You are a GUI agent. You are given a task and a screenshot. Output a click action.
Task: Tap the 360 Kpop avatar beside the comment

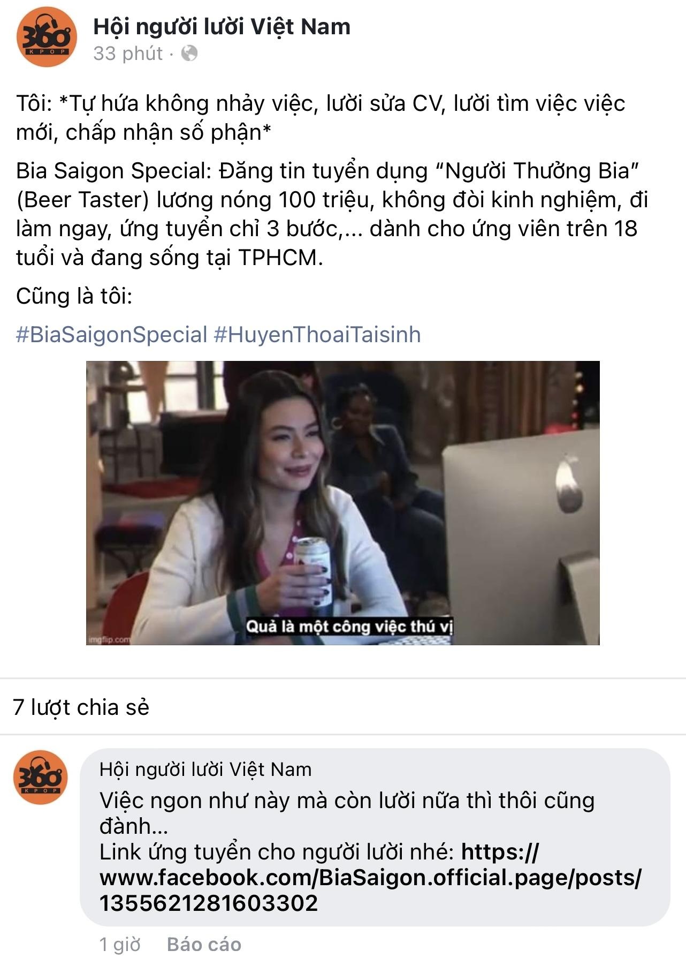[41, 777]
